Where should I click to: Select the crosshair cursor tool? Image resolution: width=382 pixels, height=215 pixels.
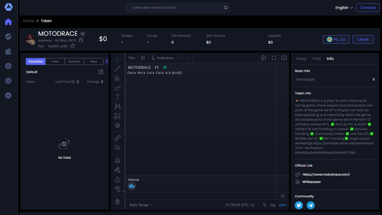coord(118,59)
